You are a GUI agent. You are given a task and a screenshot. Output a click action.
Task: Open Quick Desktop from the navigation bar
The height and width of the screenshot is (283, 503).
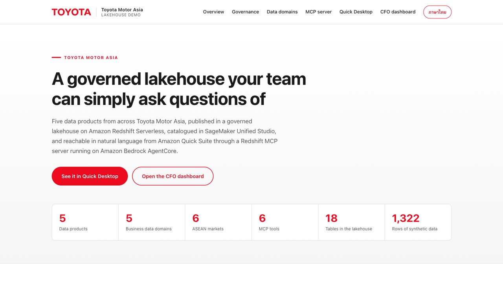pos(356,12)
